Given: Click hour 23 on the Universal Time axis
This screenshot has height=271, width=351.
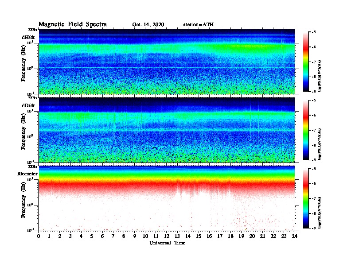Looking at the screenshot, I should pos(284,236).
